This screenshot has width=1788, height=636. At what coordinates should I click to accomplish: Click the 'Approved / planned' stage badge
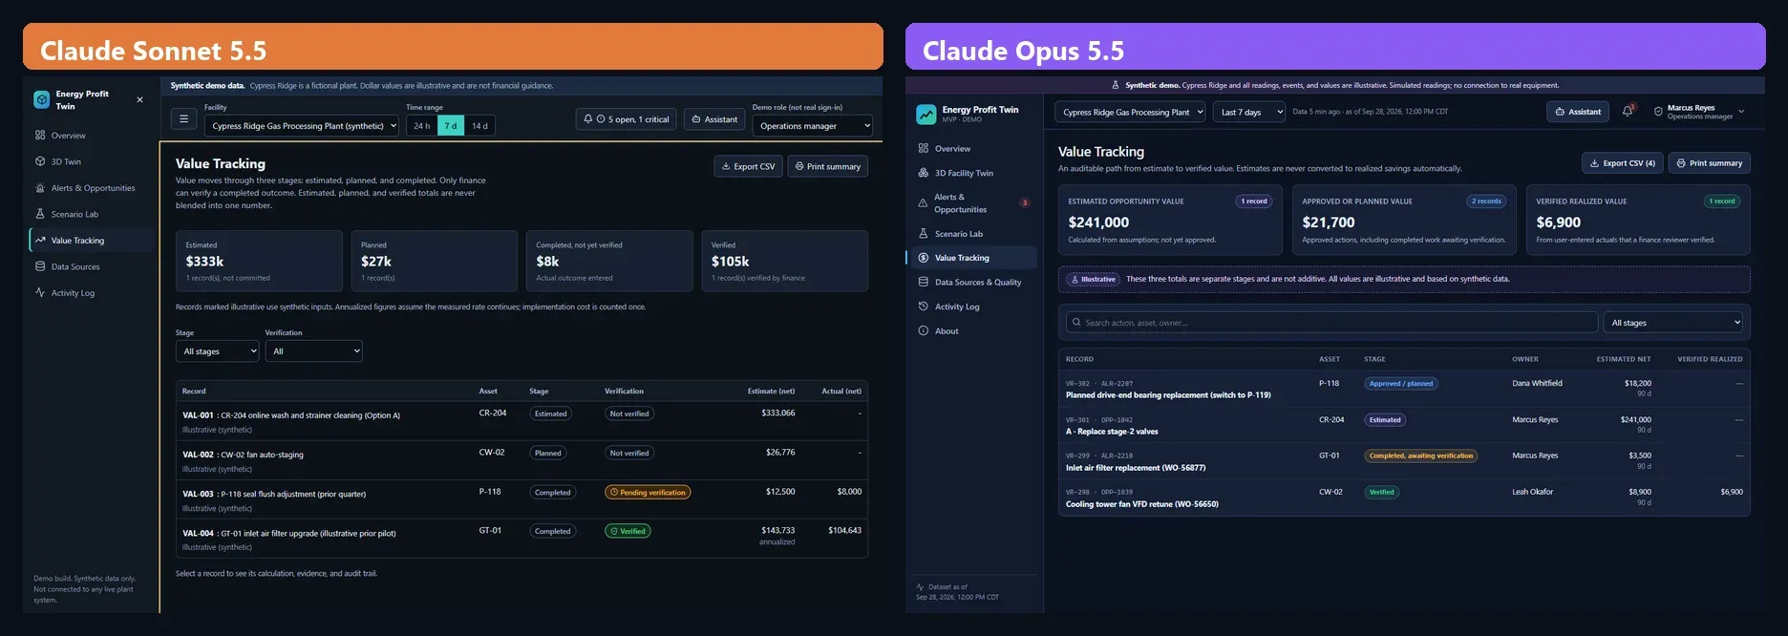click(x=1401, y=384)
